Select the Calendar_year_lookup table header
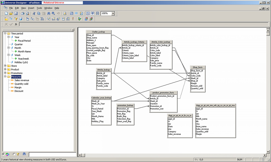The width and height of the screenshot is (271, 162). point(101,98)
